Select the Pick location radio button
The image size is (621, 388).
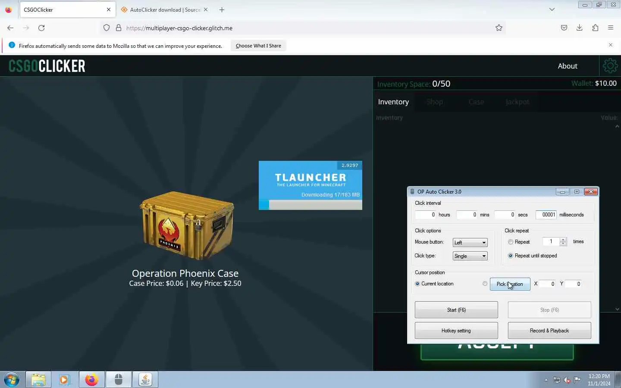point(485,284)
